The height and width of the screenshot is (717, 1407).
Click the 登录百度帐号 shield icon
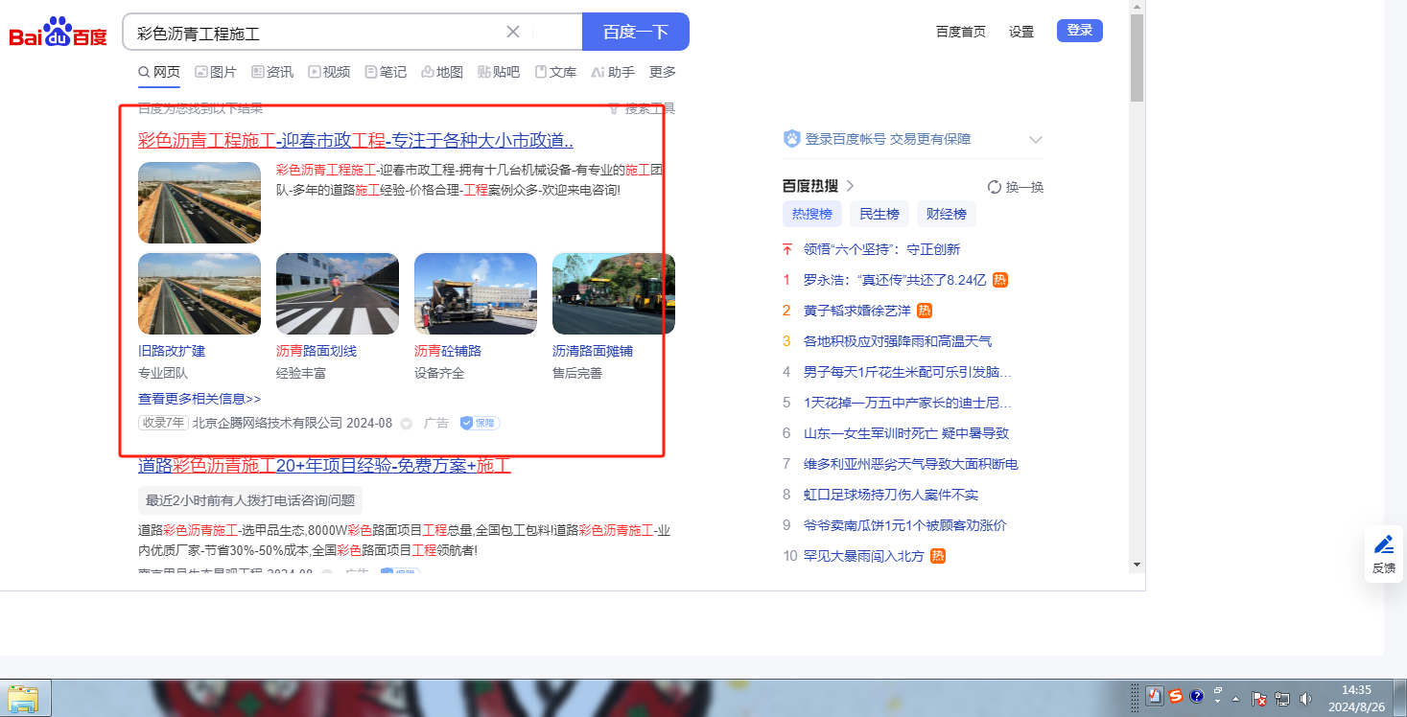[792, 139]
